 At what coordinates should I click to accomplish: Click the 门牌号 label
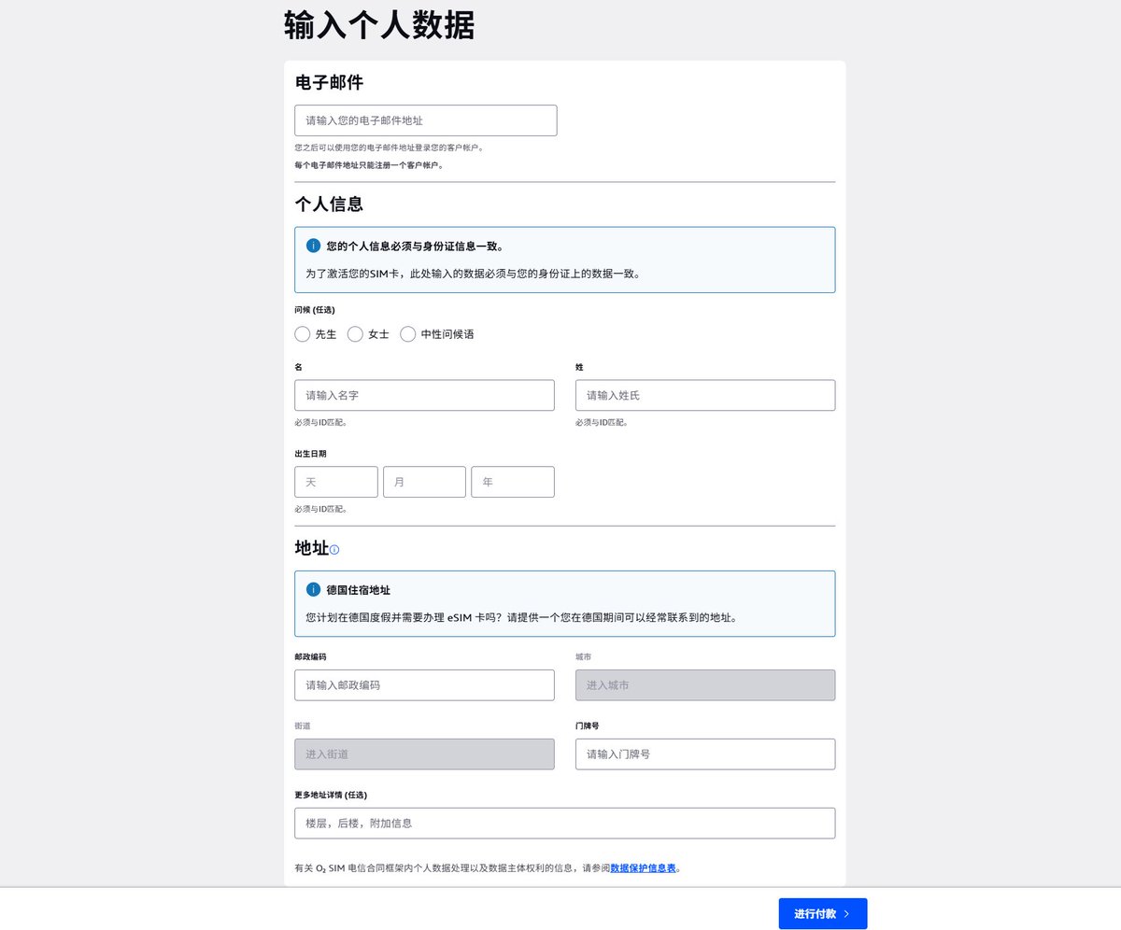click(x=588, y=726)
